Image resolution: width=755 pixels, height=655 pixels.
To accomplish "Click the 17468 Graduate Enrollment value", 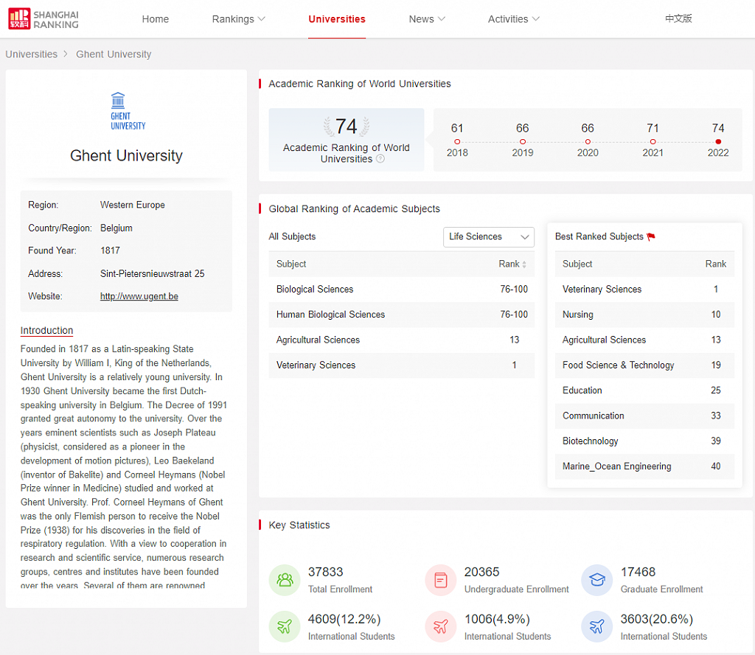I will click(x=638, y=572).
